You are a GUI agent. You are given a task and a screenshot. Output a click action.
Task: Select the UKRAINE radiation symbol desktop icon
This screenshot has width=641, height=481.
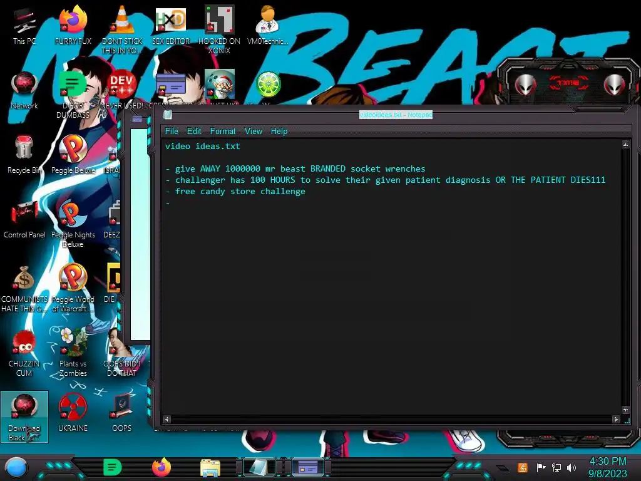(x=73, y=413)
